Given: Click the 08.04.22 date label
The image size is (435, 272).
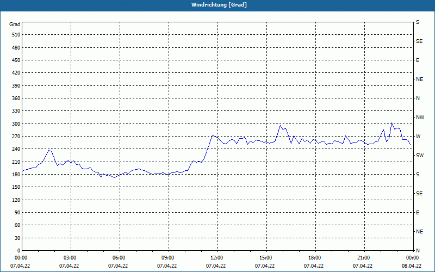Looking at the screenshot, I should 412,266.
